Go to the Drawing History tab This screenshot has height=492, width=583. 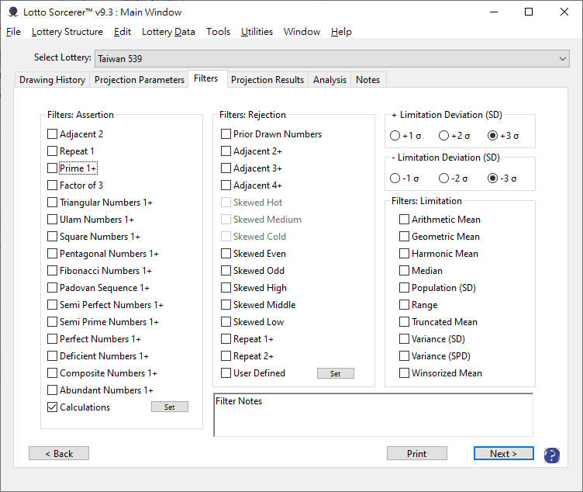coord(52,80)
